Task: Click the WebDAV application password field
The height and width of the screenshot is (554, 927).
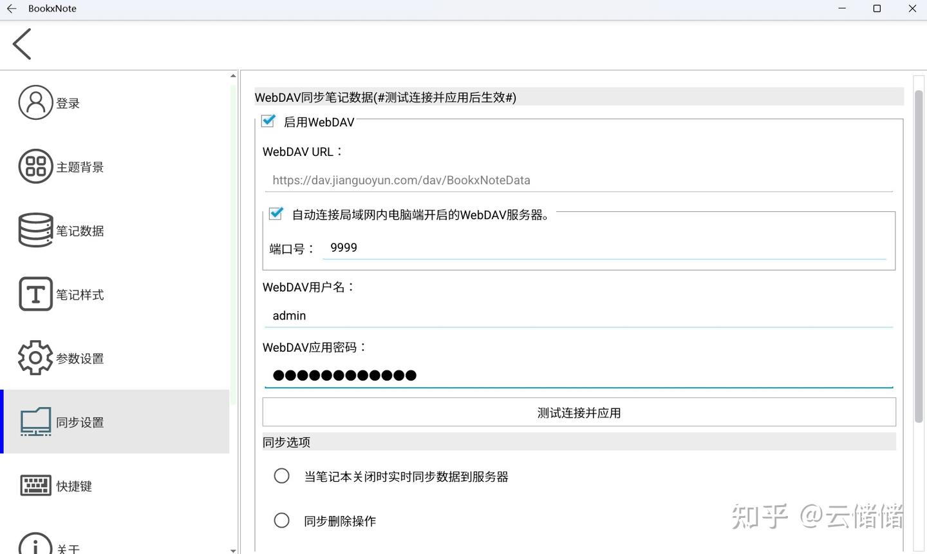Action: click(x=578, y=375)
